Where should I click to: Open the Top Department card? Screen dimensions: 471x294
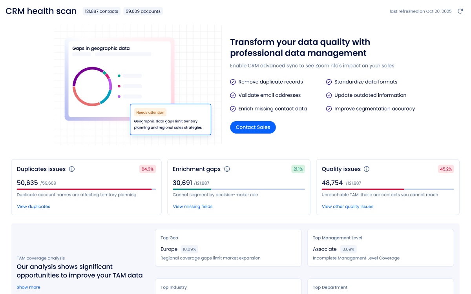coord(381,287)
